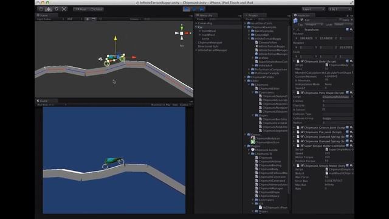The height and width of the screenshot is (219, 389).
Task: Open the Transform component gear menu
Action: click(x=351, y=30)
